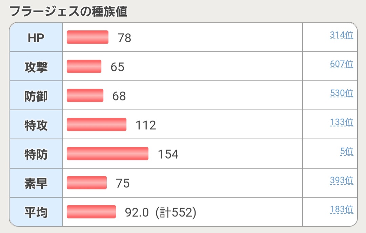Screen dimensions: 366x233
Task: Select the 素早 row header cell
Action: [x=36, y=183]
